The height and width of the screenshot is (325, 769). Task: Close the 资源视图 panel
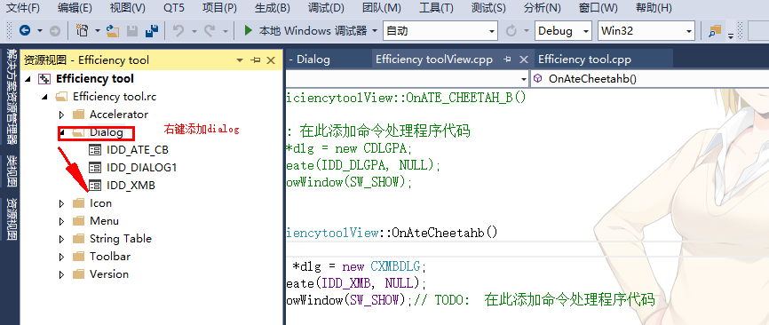tap(271, 60)
